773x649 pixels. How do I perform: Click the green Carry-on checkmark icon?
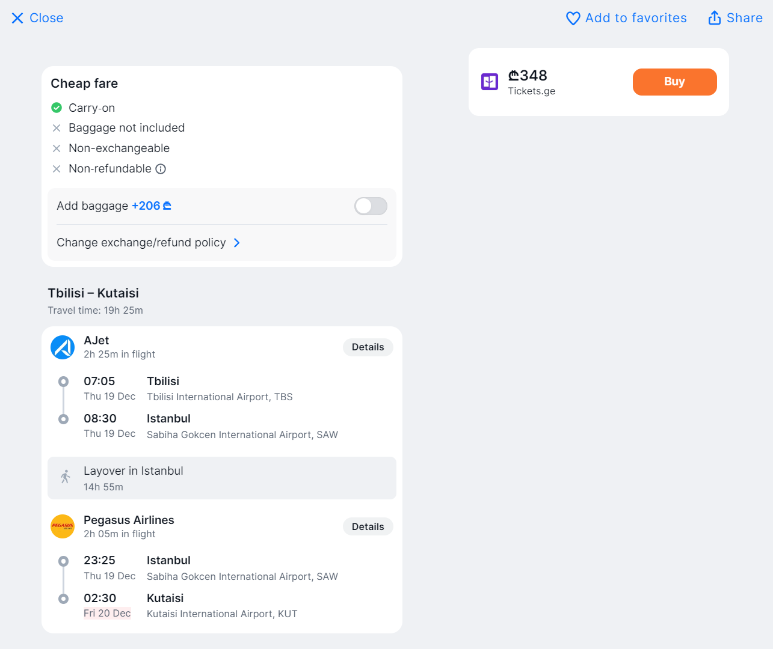(57, 108)
